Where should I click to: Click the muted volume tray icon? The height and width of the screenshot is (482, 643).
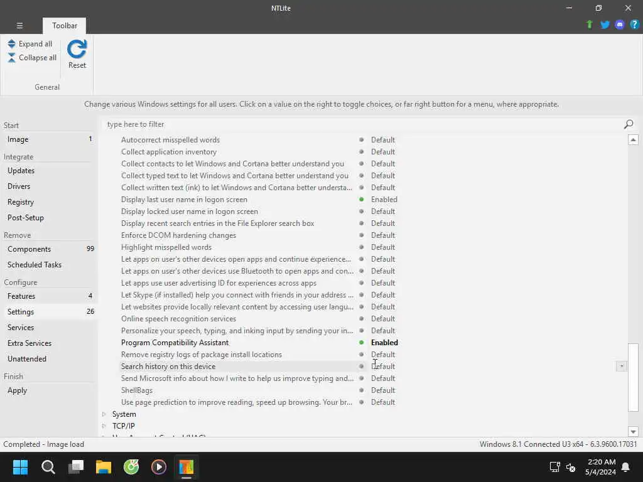tap(570, 467)
